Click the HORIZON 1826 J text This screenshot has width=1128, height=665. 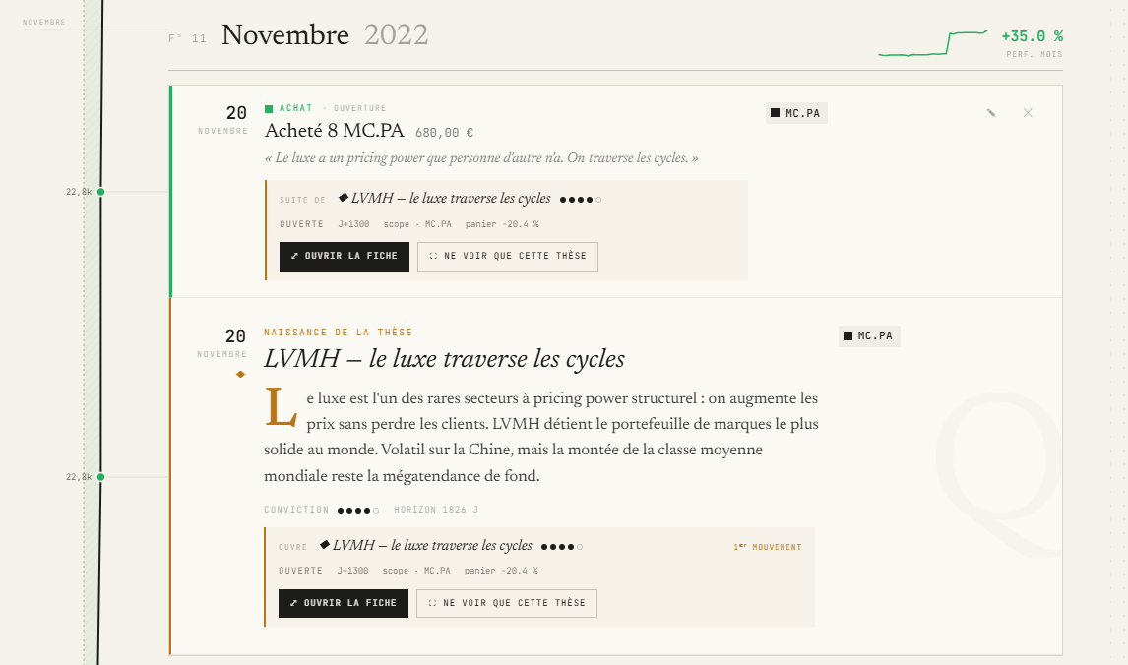pyautogui.click(x=436, y=510)
